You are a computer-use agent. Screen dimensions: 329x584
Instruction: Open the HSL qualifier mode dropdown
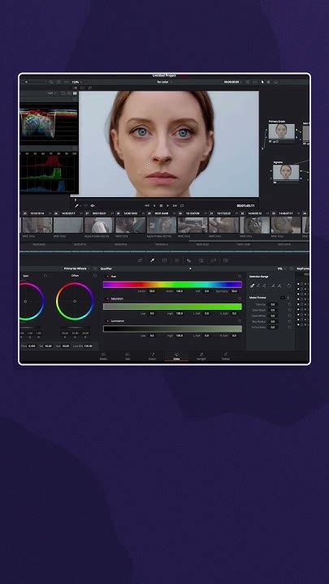click(282, 268)
